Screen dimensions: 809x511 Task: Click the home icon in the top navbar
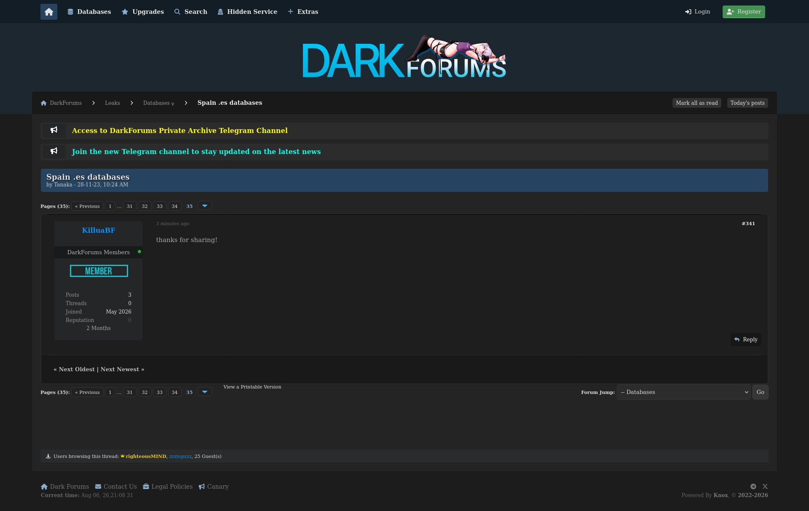[49, 12]
